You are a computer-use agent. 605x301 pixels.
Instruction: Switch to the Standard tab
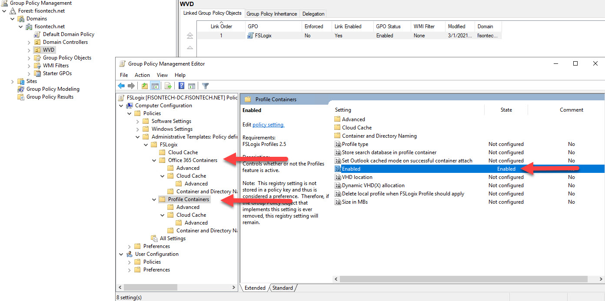[283, 288]
